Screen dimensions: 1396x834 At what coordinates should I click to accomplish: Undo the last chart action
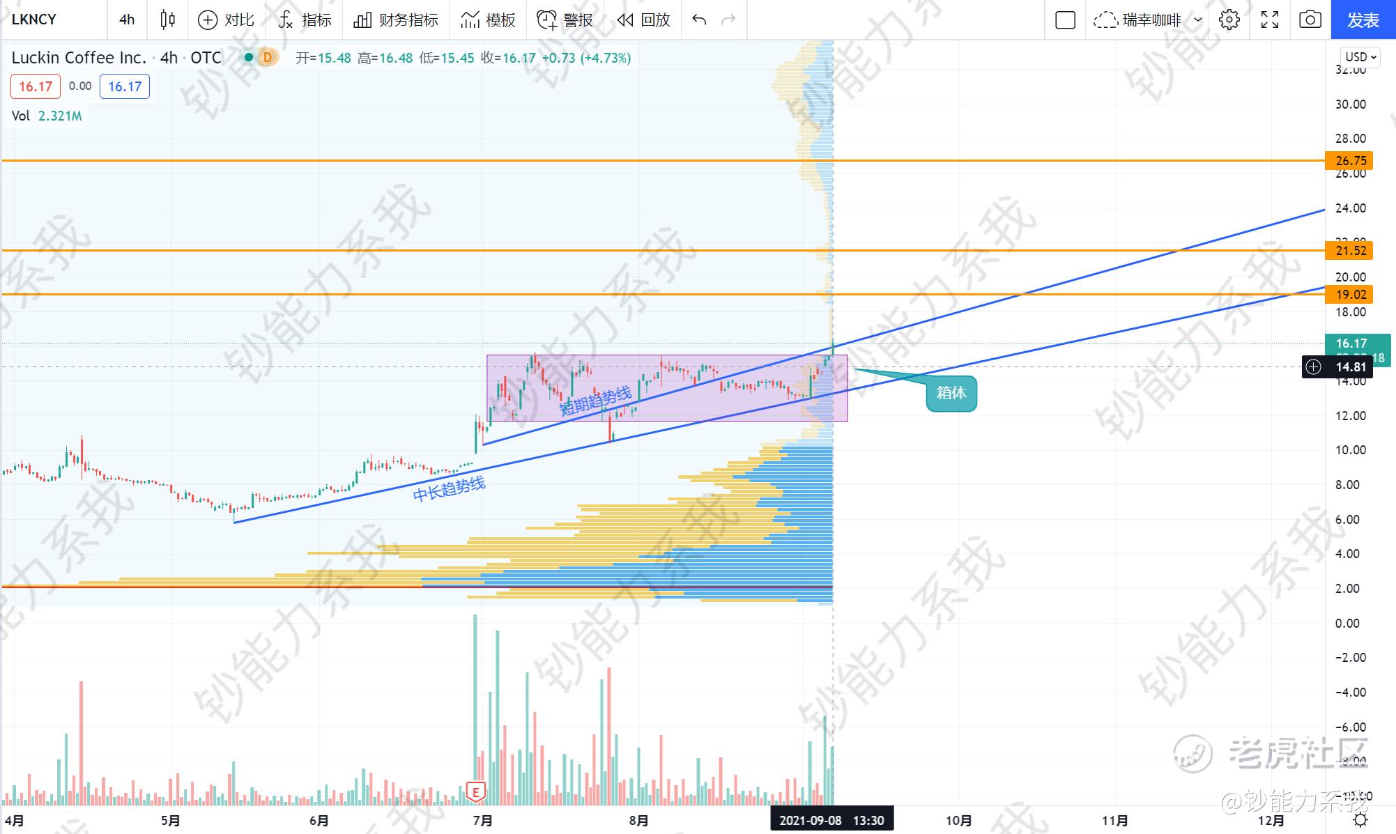[699, 20]
